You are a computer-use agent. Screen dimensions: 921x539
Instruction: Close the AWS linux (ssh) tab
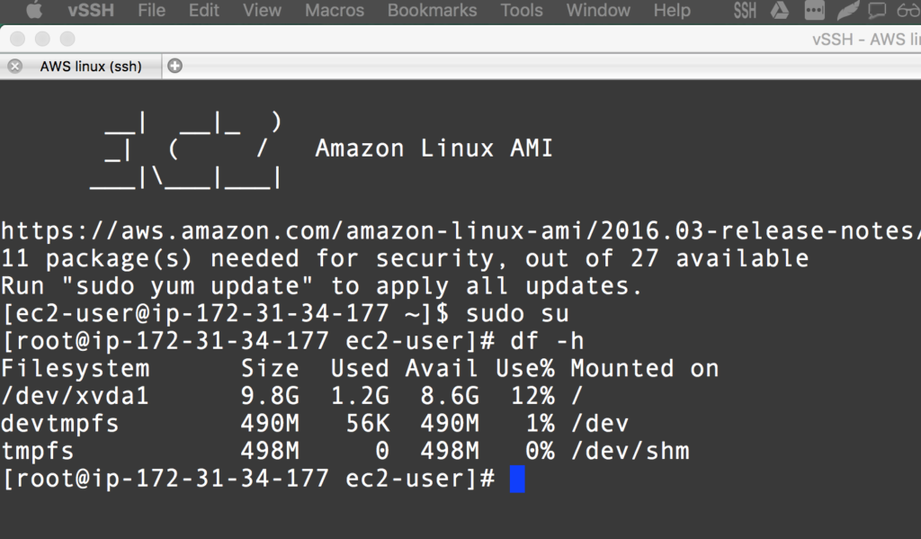(14, 66)
